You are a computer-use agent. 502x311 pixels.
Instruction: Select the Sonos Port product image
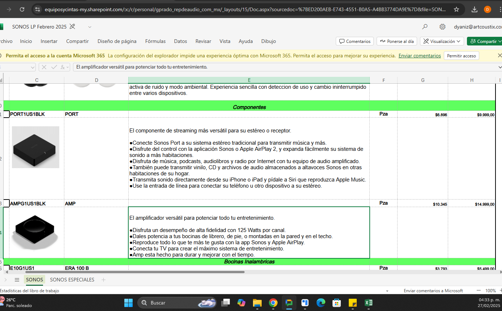coord(35,147)
